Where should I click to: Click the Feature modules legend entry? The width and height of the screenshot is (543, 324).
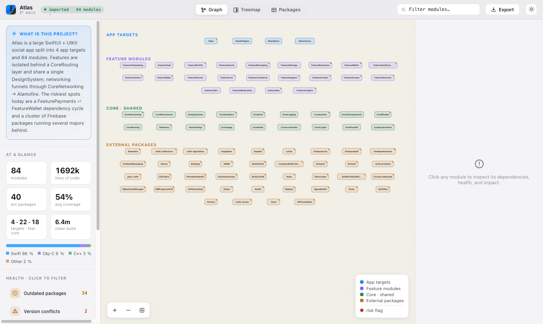pos(380,289)
